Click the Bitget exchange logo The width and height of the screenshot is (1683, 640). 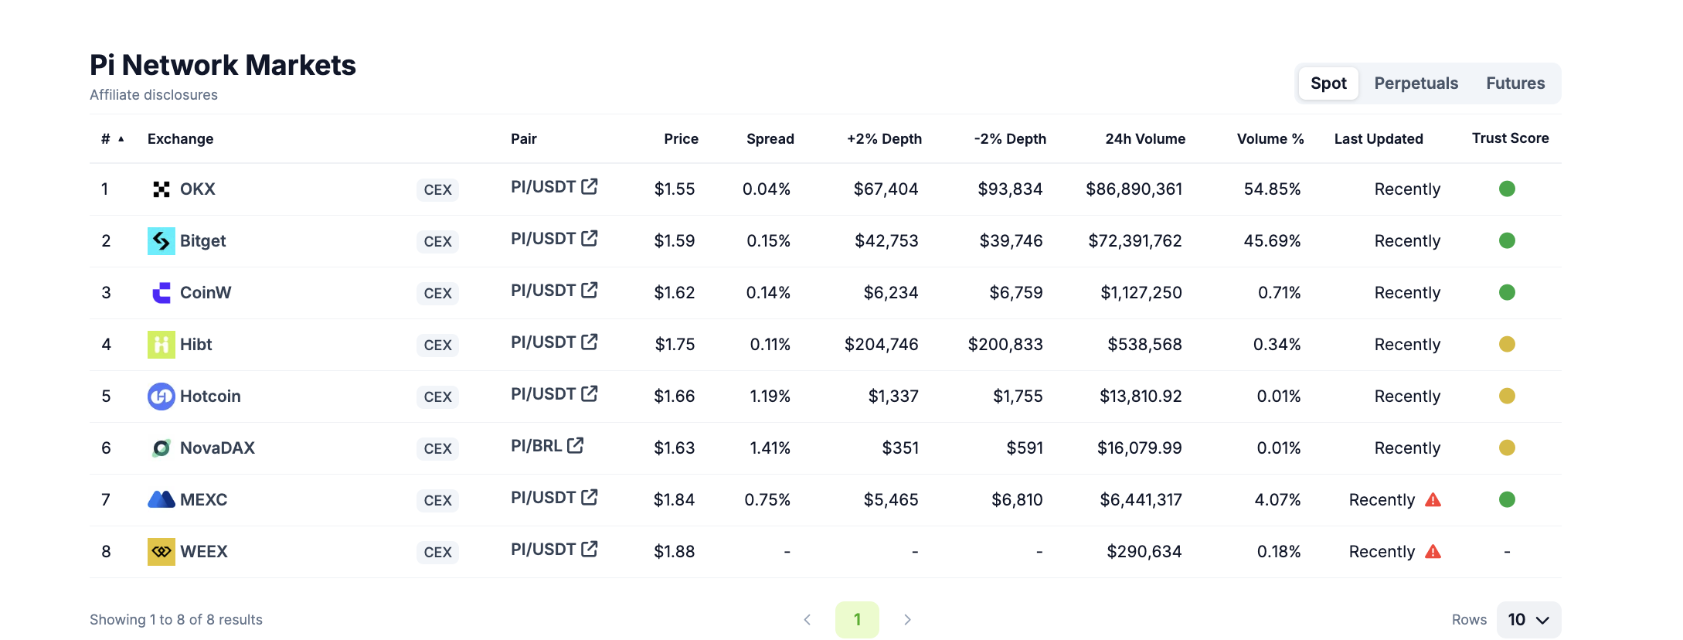pyautogui.click(x=161, y=241)
